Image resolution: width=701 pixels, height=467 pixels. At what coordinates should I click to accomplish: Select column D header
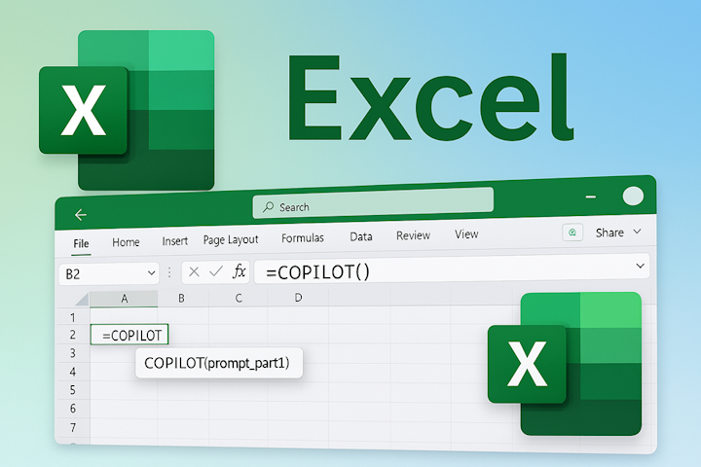[x=298, y=298]
